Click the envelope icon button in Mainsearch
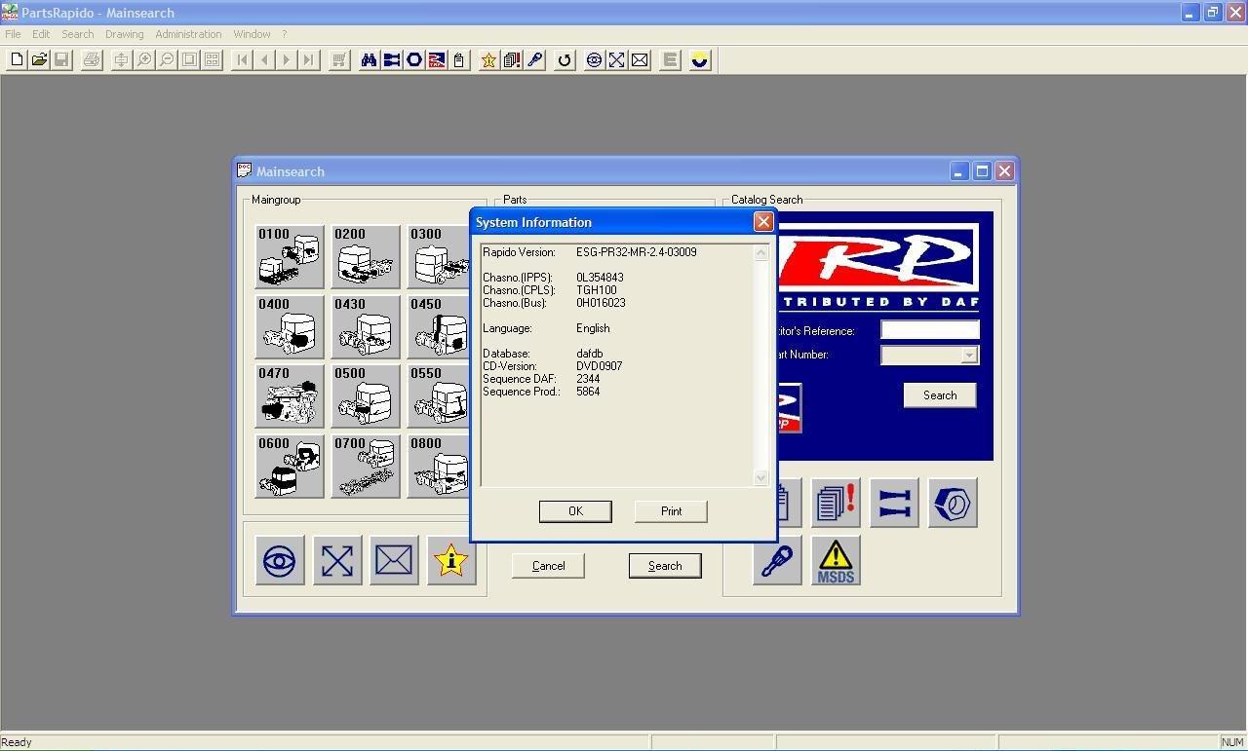 point(394,561)
